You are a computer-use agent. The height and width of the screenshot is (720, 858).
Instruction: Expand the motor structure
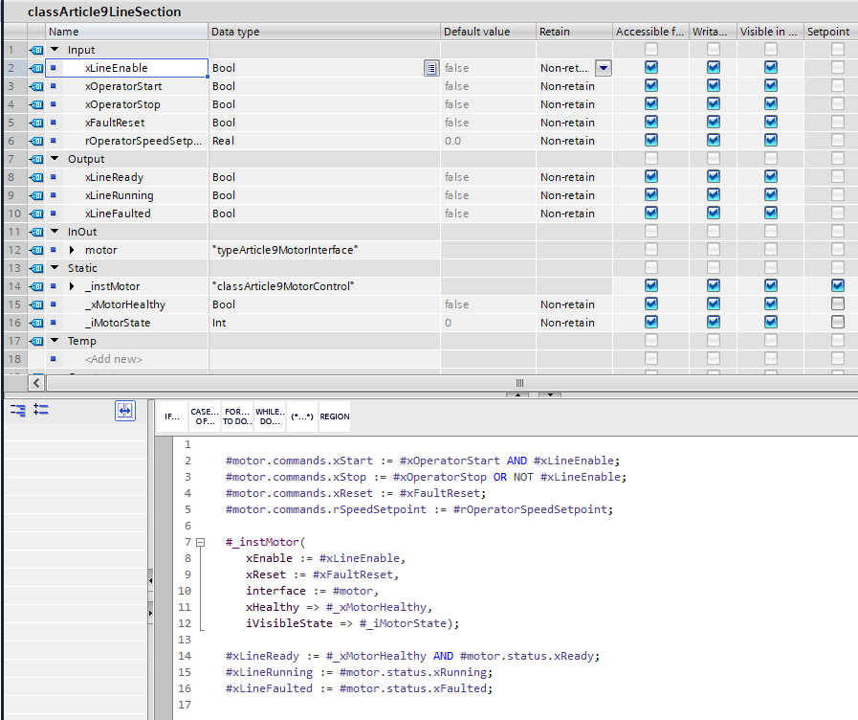coord(72,250)
